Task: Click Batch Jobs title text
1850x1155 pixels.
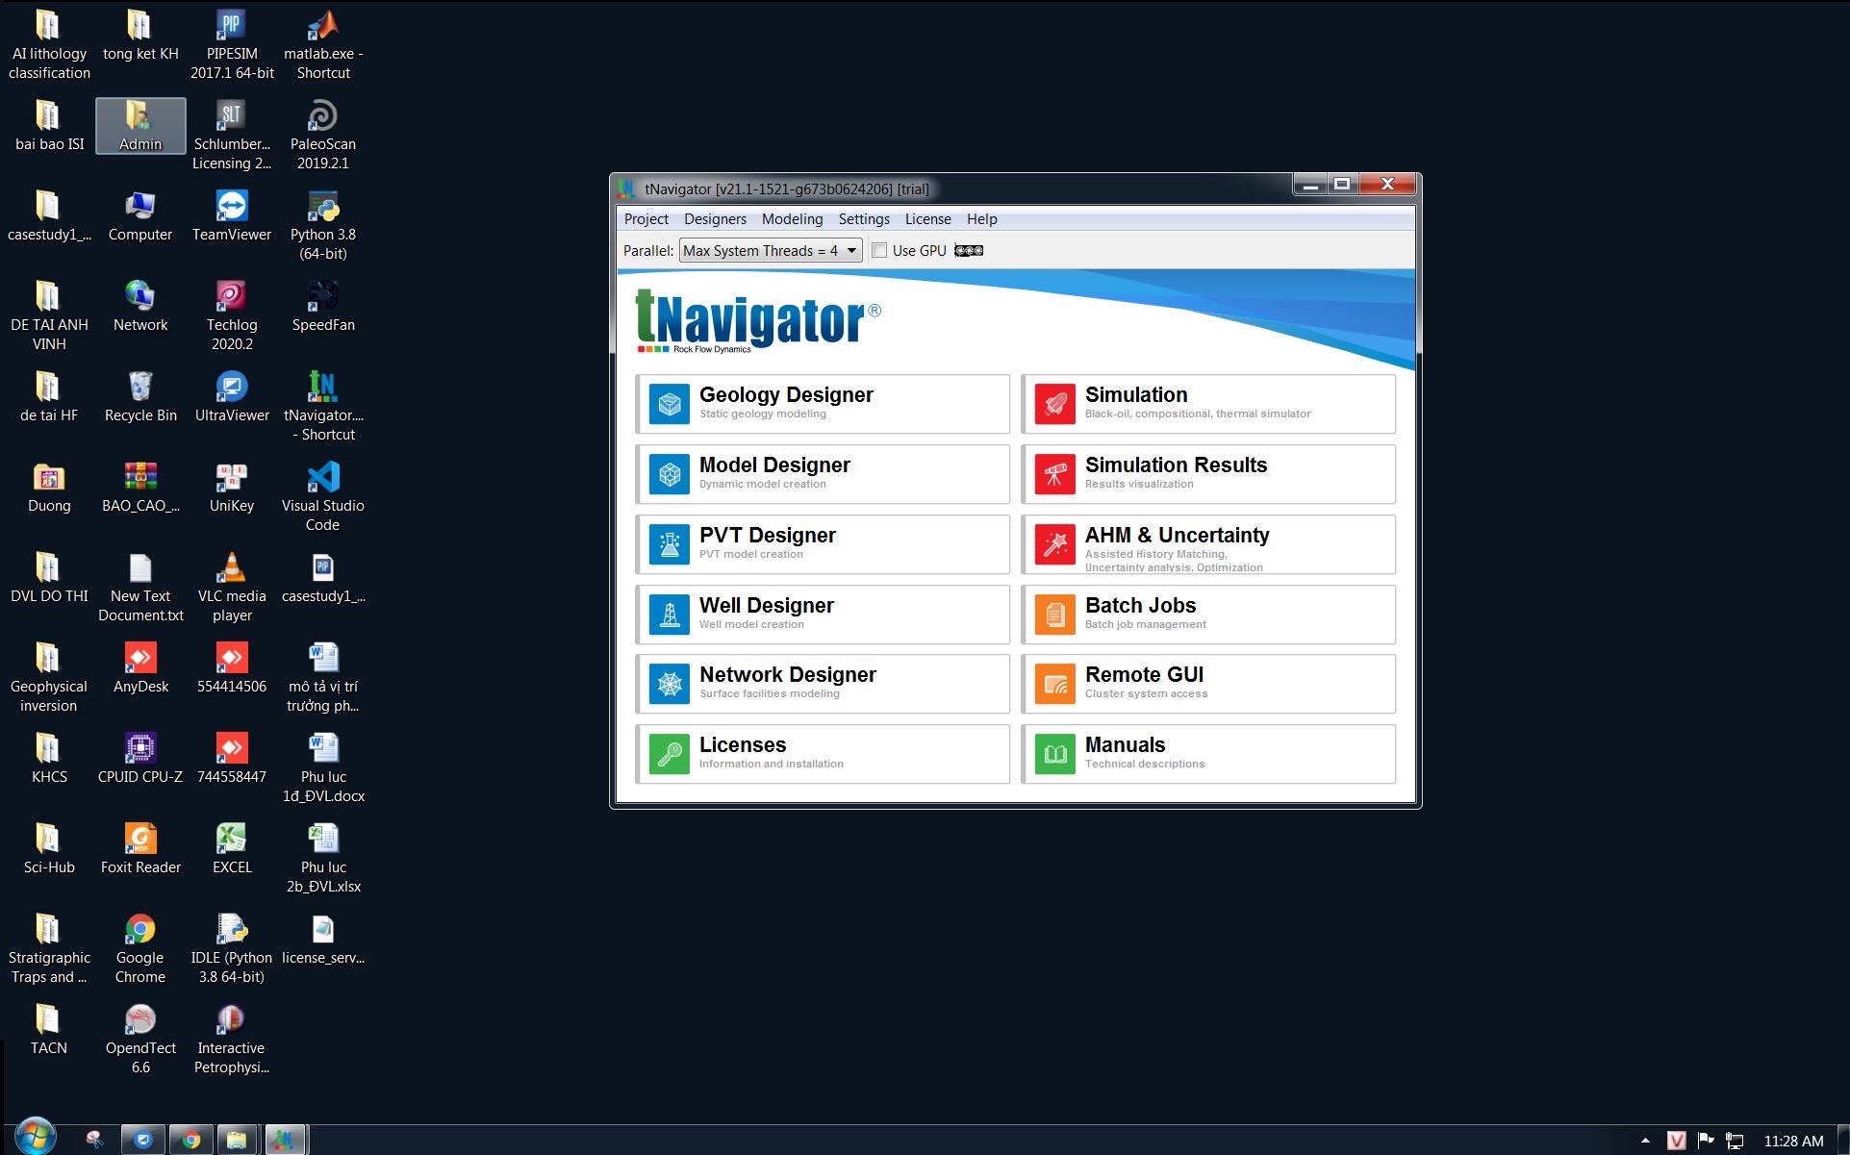Action: [1140, 606]
